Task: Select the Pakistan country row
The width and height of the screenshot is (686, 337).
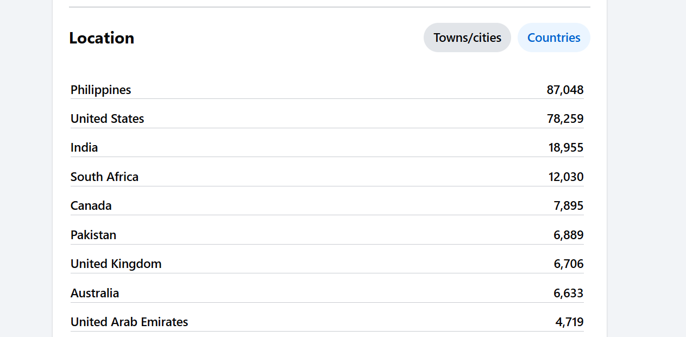Action: [327, 235]
